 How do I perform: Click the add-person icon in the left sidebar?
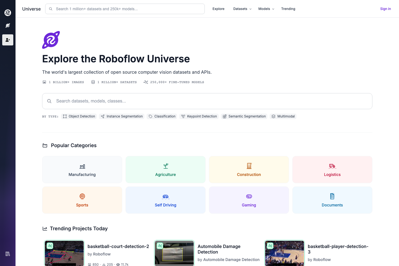(7, 40)
